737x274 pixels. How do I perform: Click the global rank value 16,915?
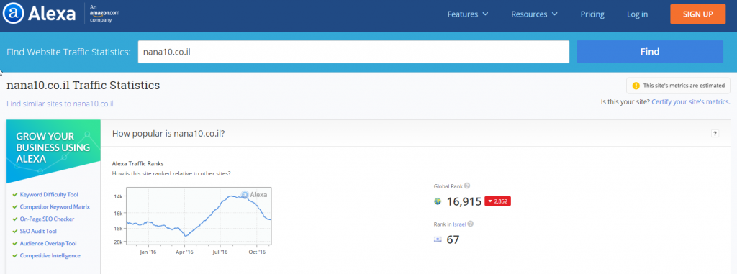tap(464, 201)
